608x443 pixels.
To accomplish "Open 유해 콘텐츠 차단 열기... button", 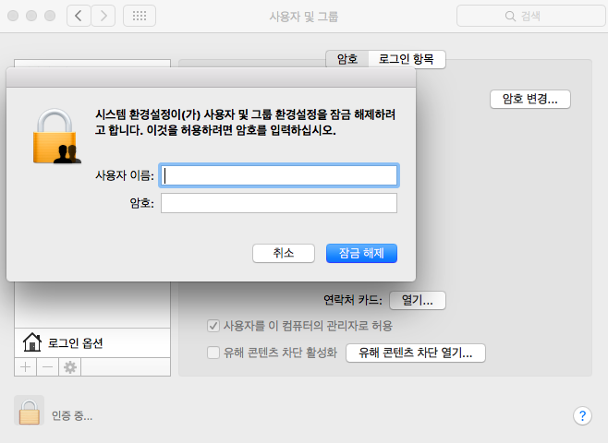I will (415, 353).
